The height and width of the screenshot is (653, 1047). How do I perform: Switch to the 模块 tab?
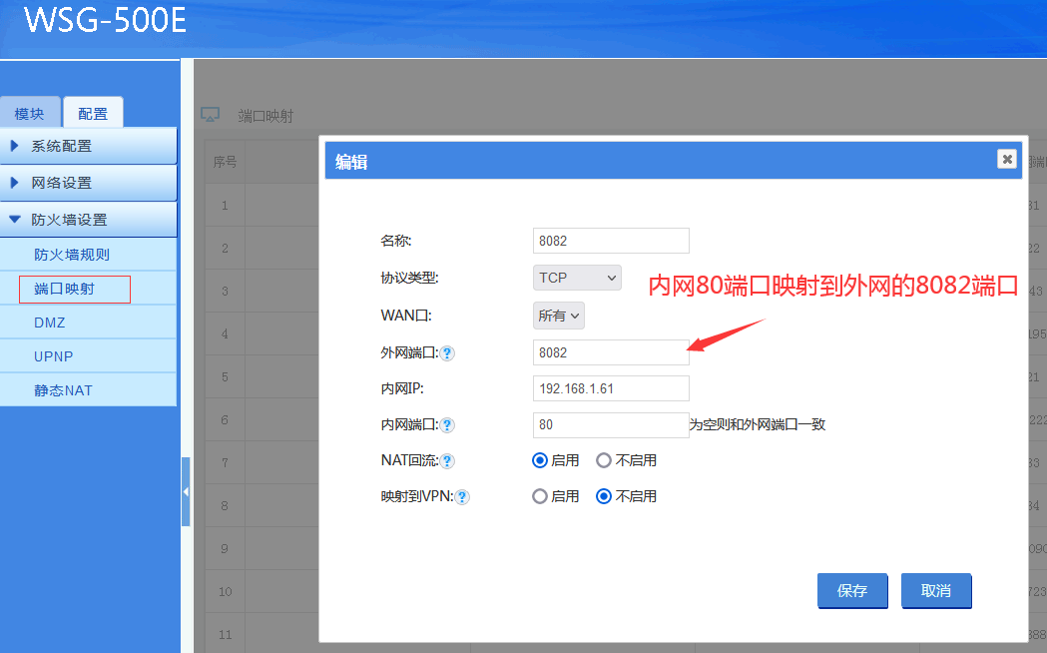(x=29, y=114)
